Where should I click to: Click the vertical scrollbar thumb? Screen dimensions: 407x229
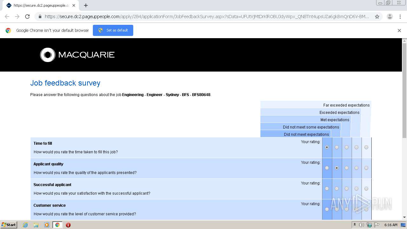point(404,91)
